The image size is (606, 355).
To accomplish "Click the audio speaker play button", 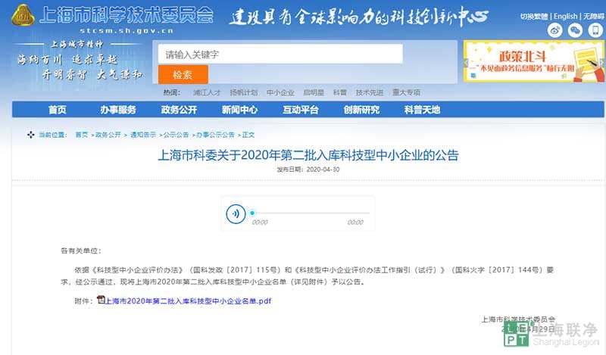I will coord(236,213).
